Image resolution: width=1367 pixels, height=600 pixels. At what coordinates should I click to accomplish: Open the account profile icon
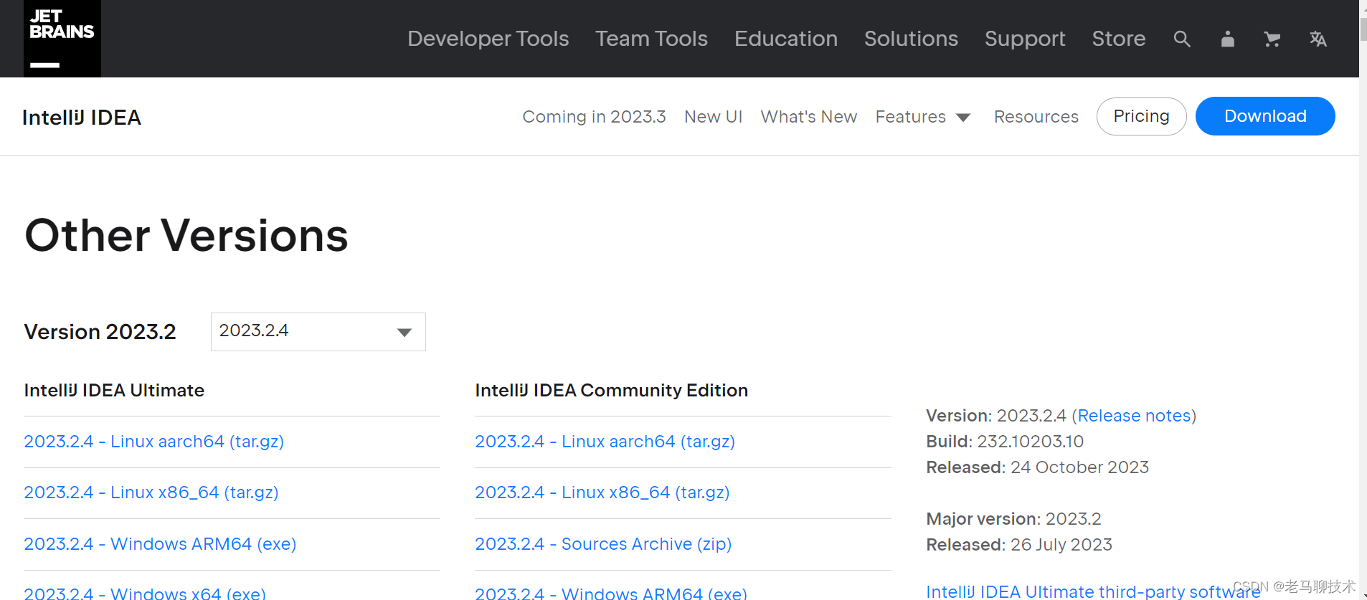(x=1228, y=39)
